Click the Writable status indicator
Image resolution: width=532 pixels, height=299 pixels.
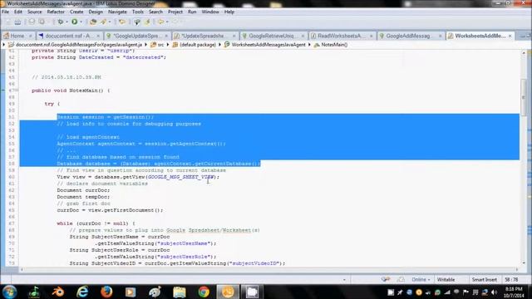click(x=446, y=280)
